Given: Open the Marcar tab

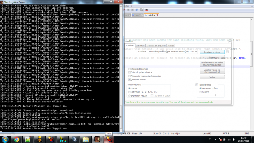Looking at the screenshot, I should pos(171,46).
